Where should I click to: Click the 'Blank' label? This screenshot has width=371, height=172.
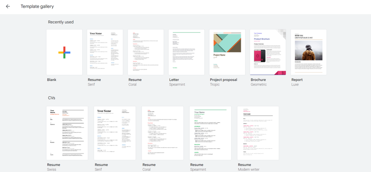click(x=52, y=80)
